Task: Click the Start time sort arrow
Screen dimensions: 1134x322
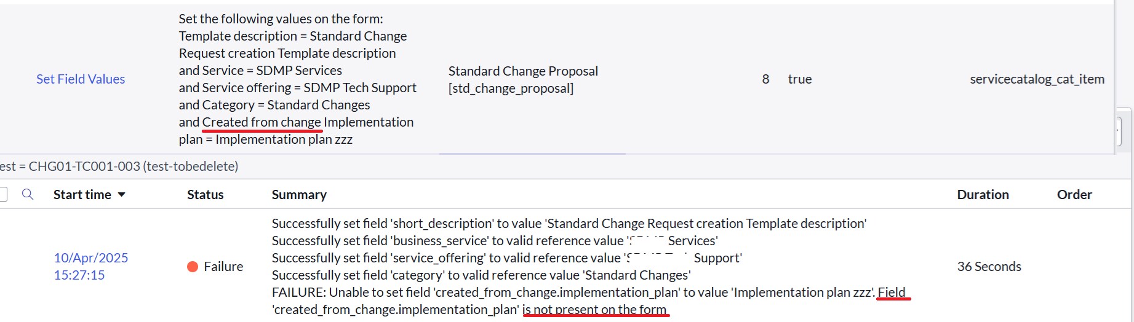Action: click(122, 195)
